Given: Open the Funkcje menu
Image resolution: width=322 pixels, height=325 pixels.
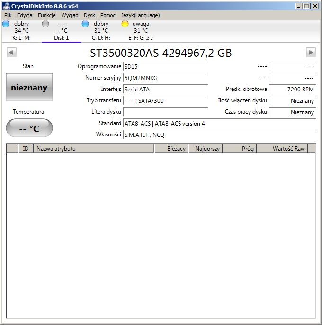Looking at the screenshot, I should click(46, 15).
